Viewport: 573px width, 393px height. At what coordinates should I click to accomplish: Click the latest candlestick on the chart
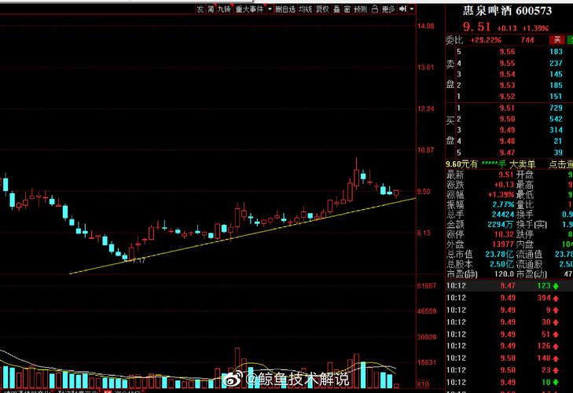point(396,193)
